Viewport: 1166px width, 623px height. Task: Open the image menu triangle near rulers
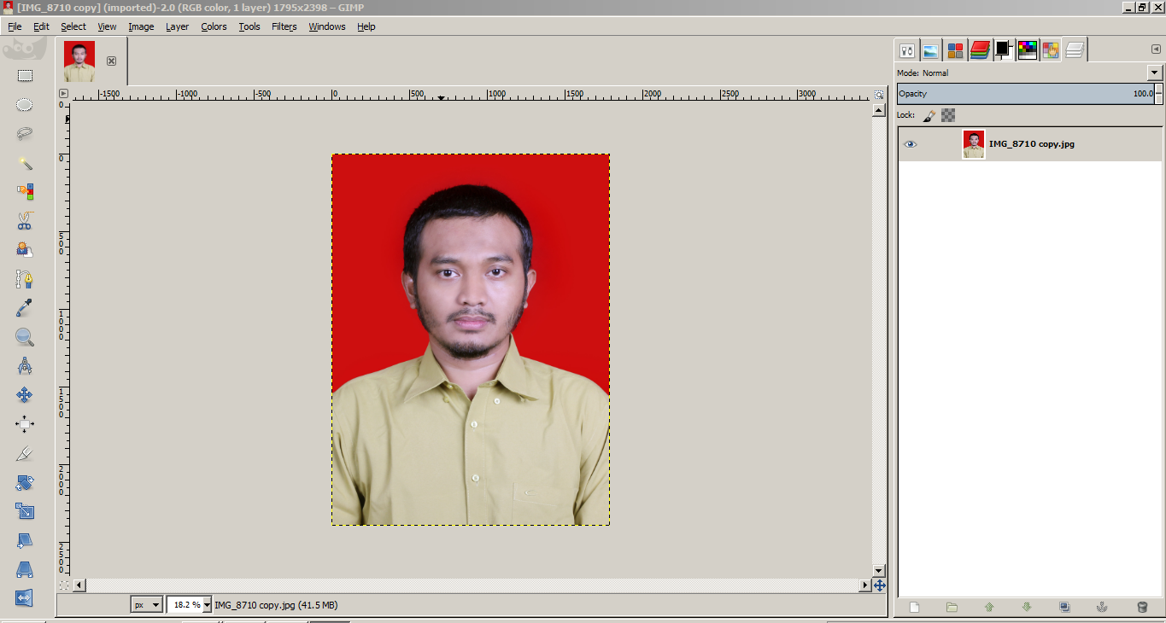tap(63, 94)
